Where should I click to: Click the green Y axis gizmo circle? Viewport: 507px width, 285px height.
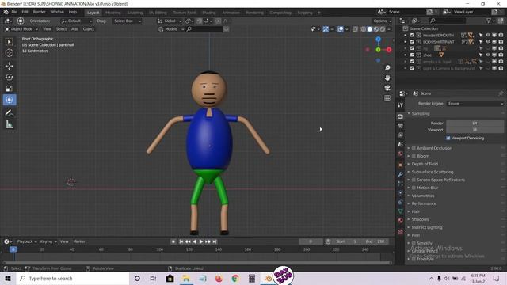[378, 50]
